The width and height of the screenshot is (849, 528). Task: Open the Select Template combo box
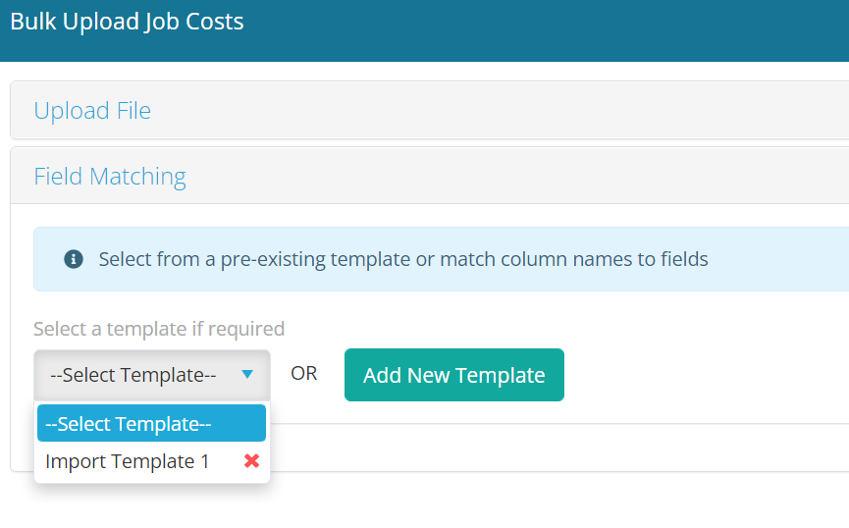tap(151, 375)
